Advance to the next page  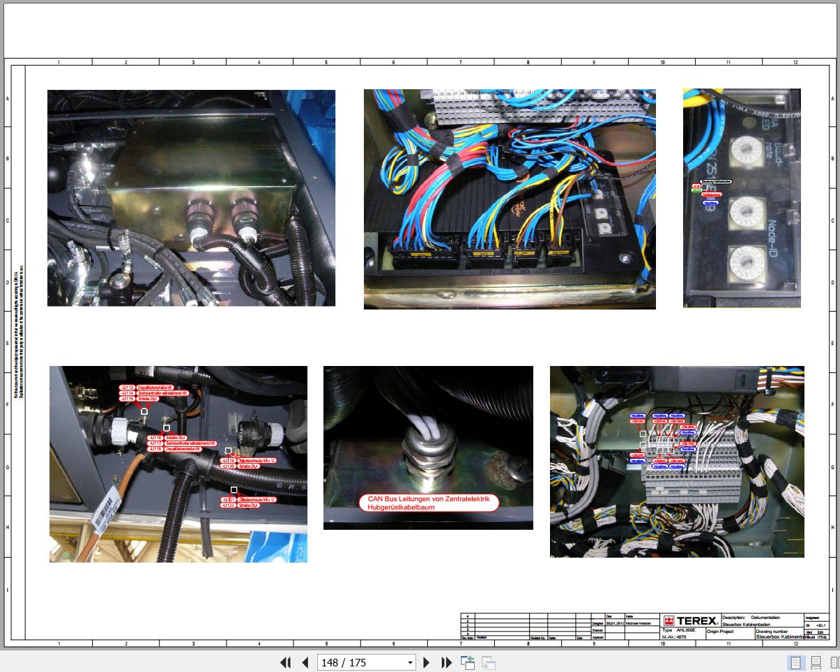click(x=427, y=663)
